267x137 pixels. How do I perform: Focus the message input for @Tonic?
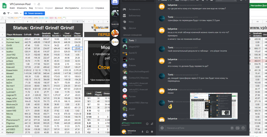tap(198, 128)
